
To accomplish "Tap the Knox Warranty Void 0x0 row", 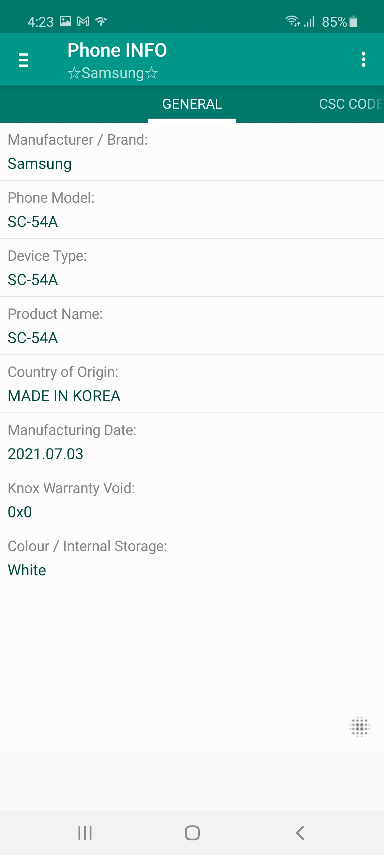I will pyautogui.click(x=192, y=500).
